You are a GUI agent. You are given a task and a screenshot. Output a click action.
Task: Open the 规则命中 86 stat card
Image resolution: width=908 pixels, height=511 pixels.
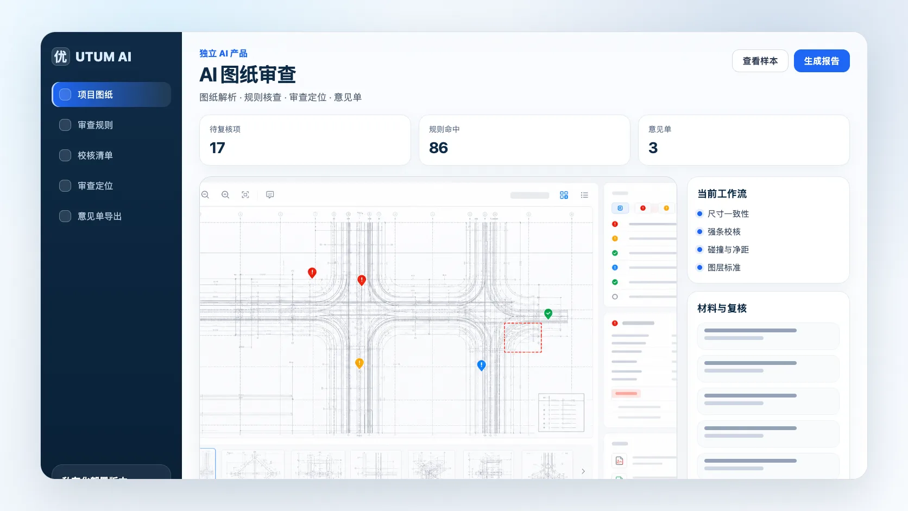(525, 140)
